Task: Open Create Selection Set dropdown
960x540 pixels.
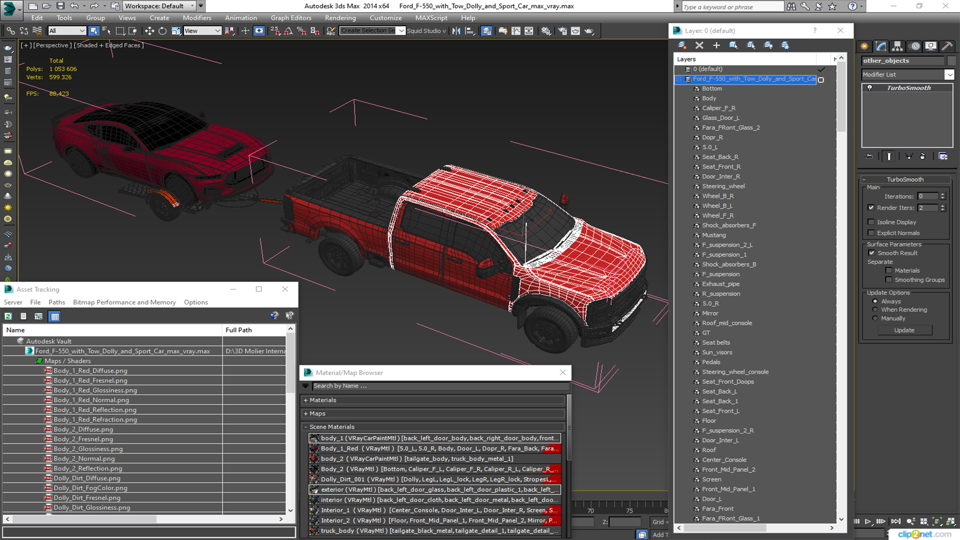Action: click(401, 31)
